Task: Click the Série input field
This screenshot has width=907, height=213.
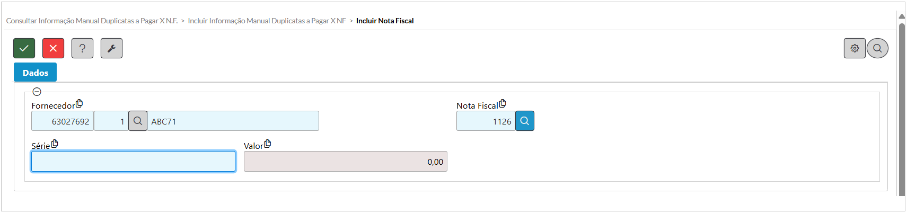Action: coord(133,162)
